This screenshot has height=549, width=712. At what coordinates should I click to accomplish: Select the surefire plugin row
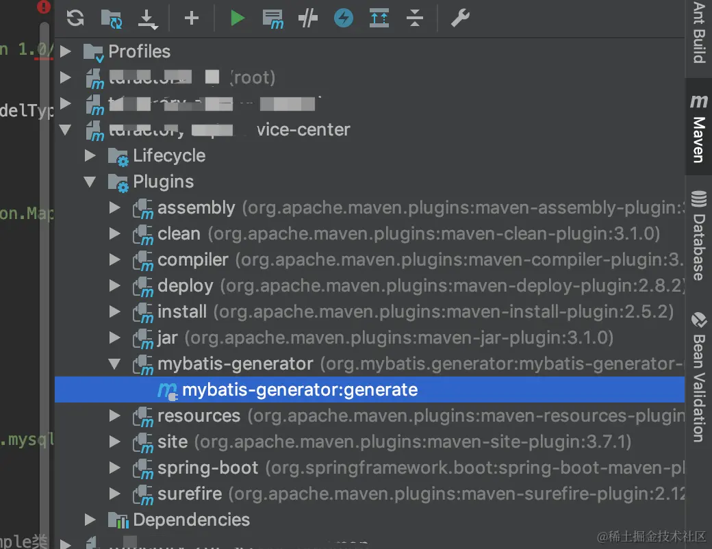(x=370, y=494)
